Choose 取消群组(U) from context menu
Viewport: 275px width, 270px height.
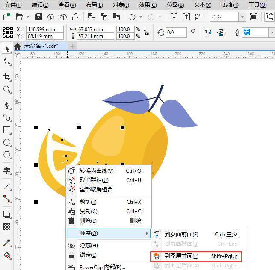(x=109, y=180)
